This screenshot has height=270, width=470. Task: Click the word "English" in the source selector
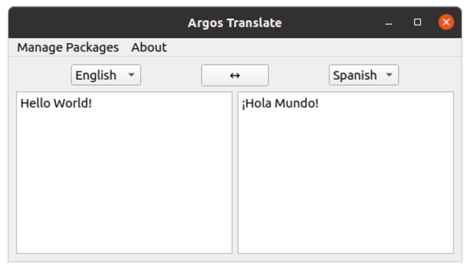[x=95, y=75]
